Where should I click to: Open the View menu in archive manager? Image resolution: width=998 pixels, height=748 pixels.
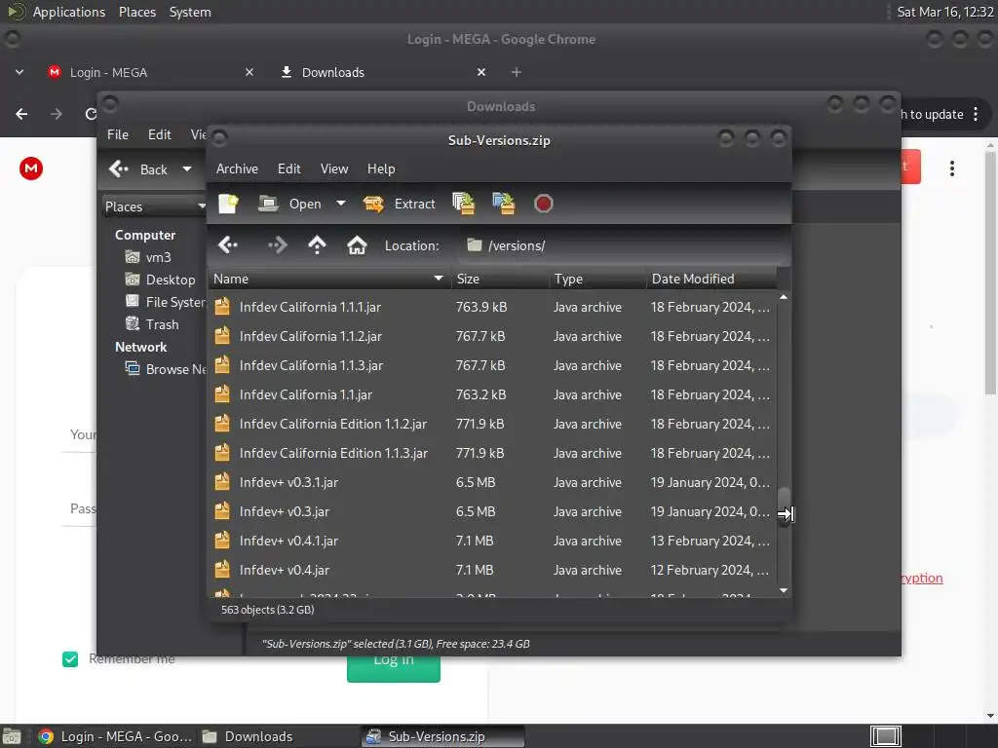334,168
